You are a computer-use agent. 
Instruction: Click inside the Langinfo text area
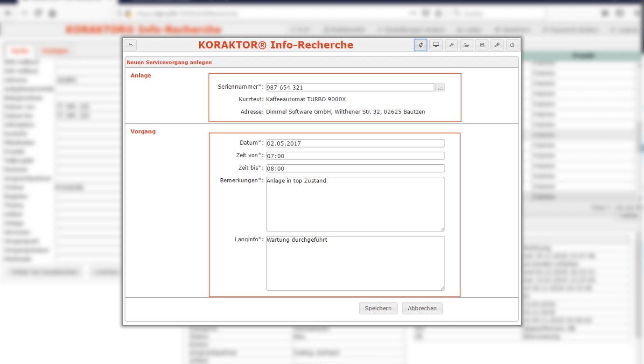coord(355,263)
